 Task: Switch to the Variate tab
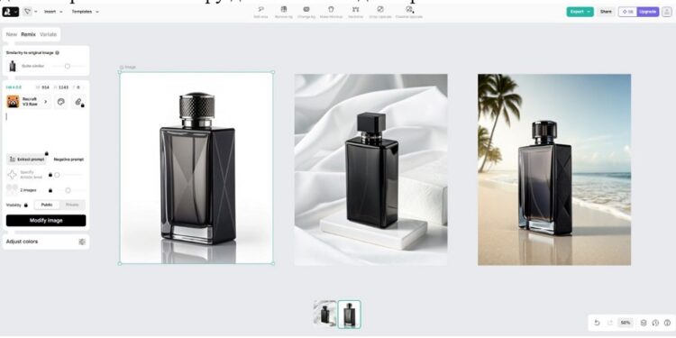(49, 34)
